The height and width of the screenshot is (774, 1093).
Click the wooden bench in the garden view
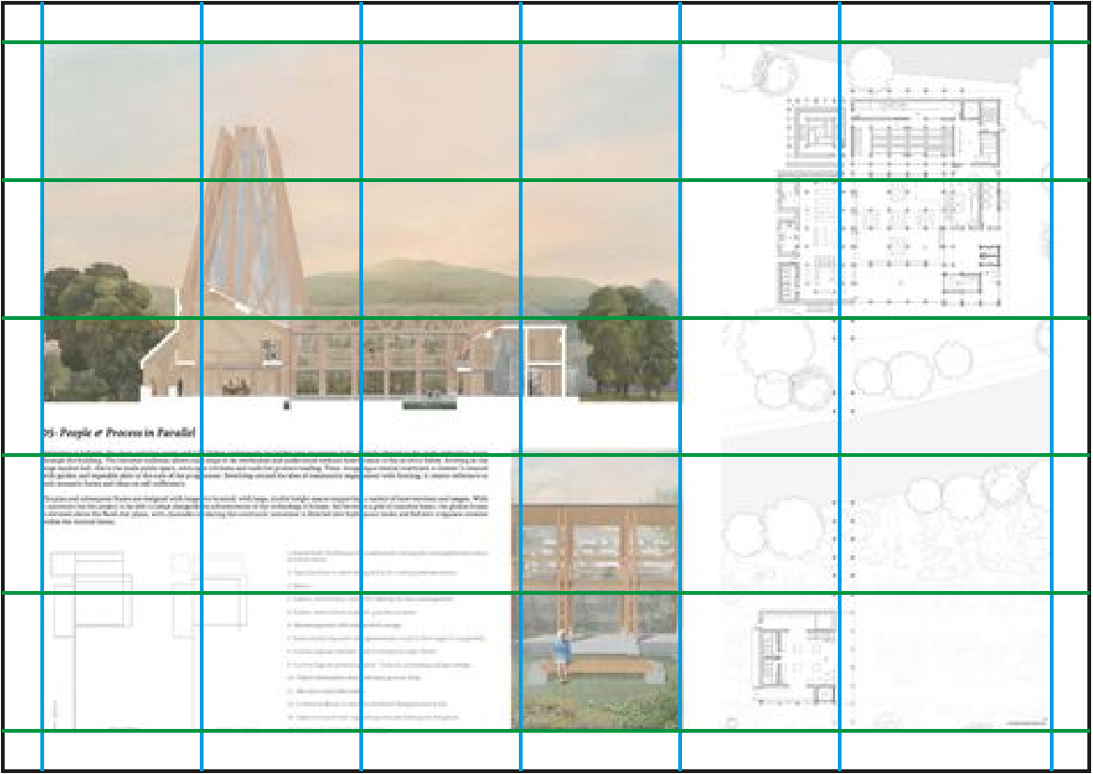(x=603, y=671)
